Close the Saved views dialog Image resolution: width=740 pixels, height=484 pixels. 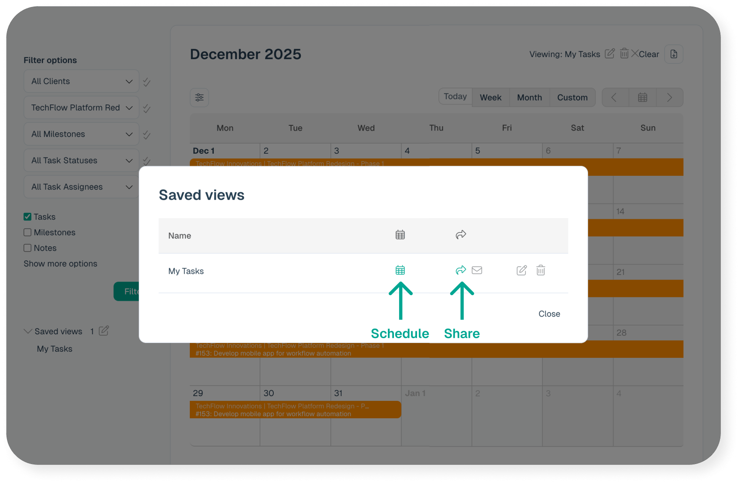point(549,314)
